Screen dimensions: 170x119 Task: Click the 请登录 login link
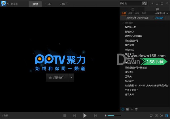pos(14,4)
